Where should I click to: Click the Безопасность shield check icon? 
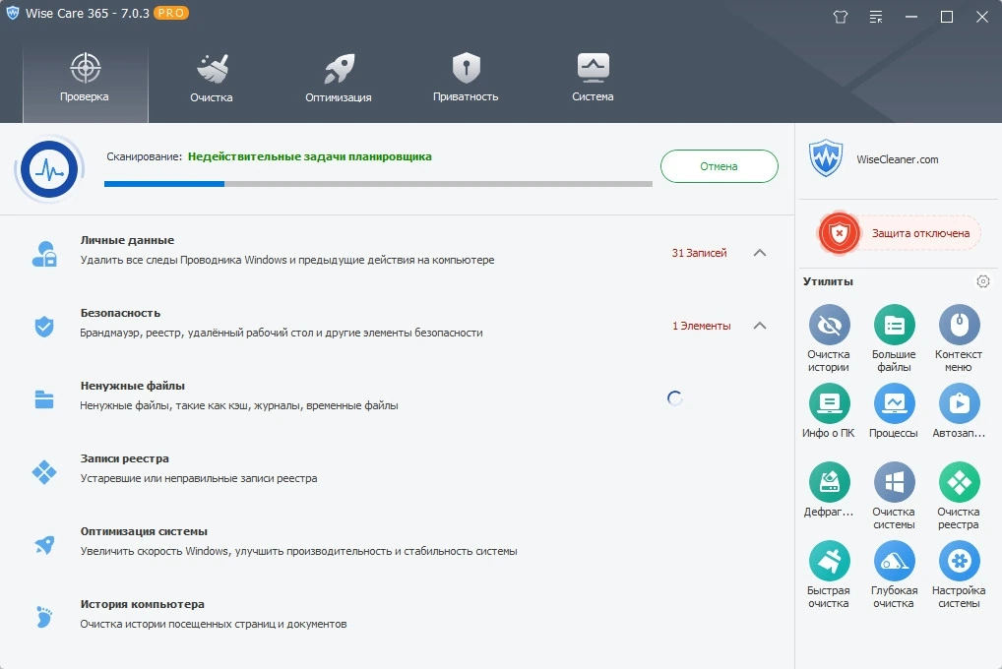[x=44, y=327]
